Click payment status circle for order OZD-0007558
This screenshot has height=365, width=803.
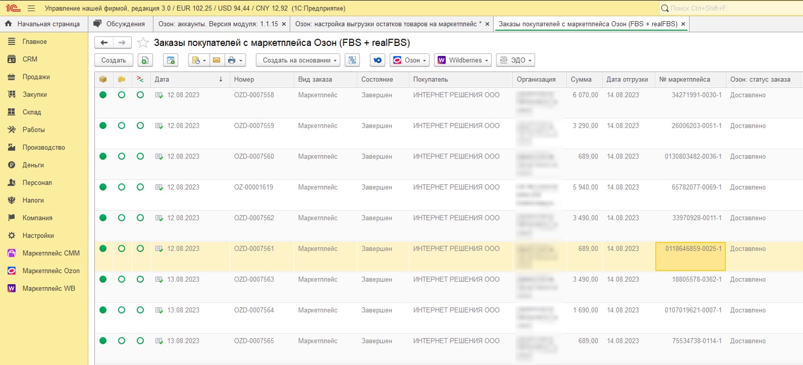(x=122, y=95)
